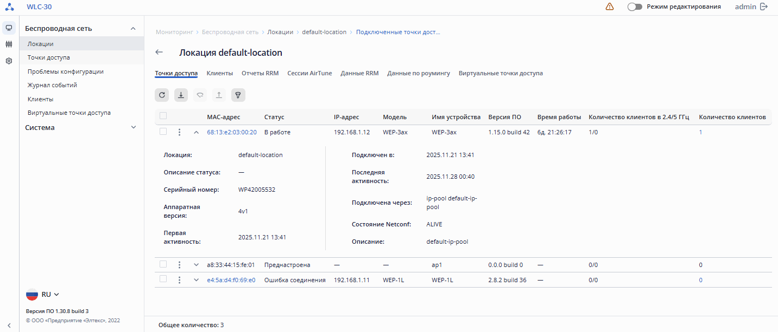Open three-dot menu for ap1 row

(x=179, y=265)
